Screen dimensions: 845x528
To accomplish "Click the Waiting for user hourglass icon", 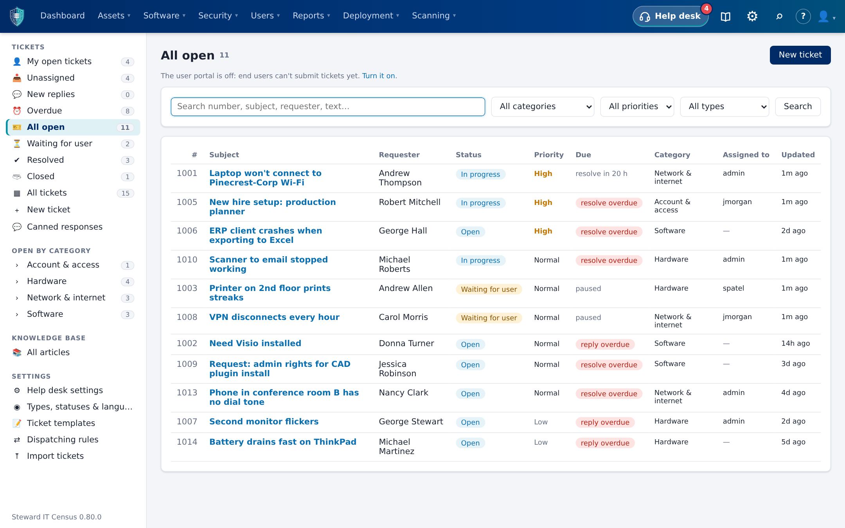I will (x=17, y=144).
